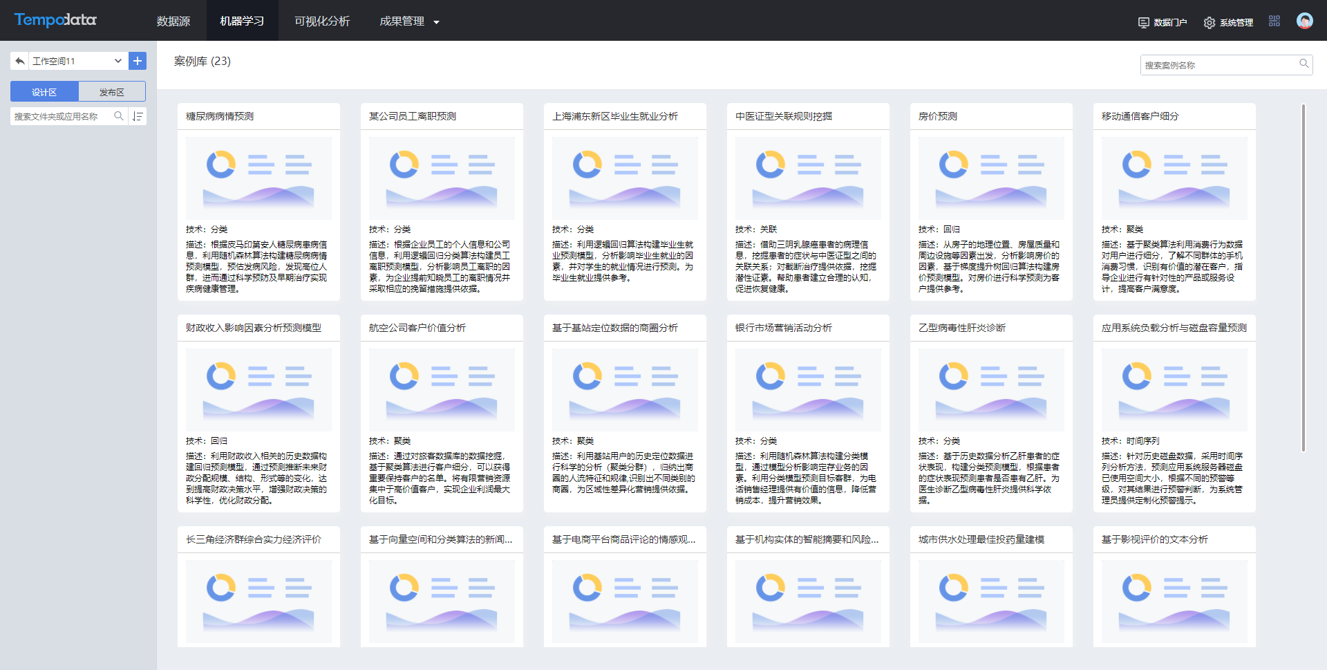Expand the 工作空间11 workspace dropdown
Viewport: 1327px width, 670px height.
pyautogui.click(x=117, y=61)
